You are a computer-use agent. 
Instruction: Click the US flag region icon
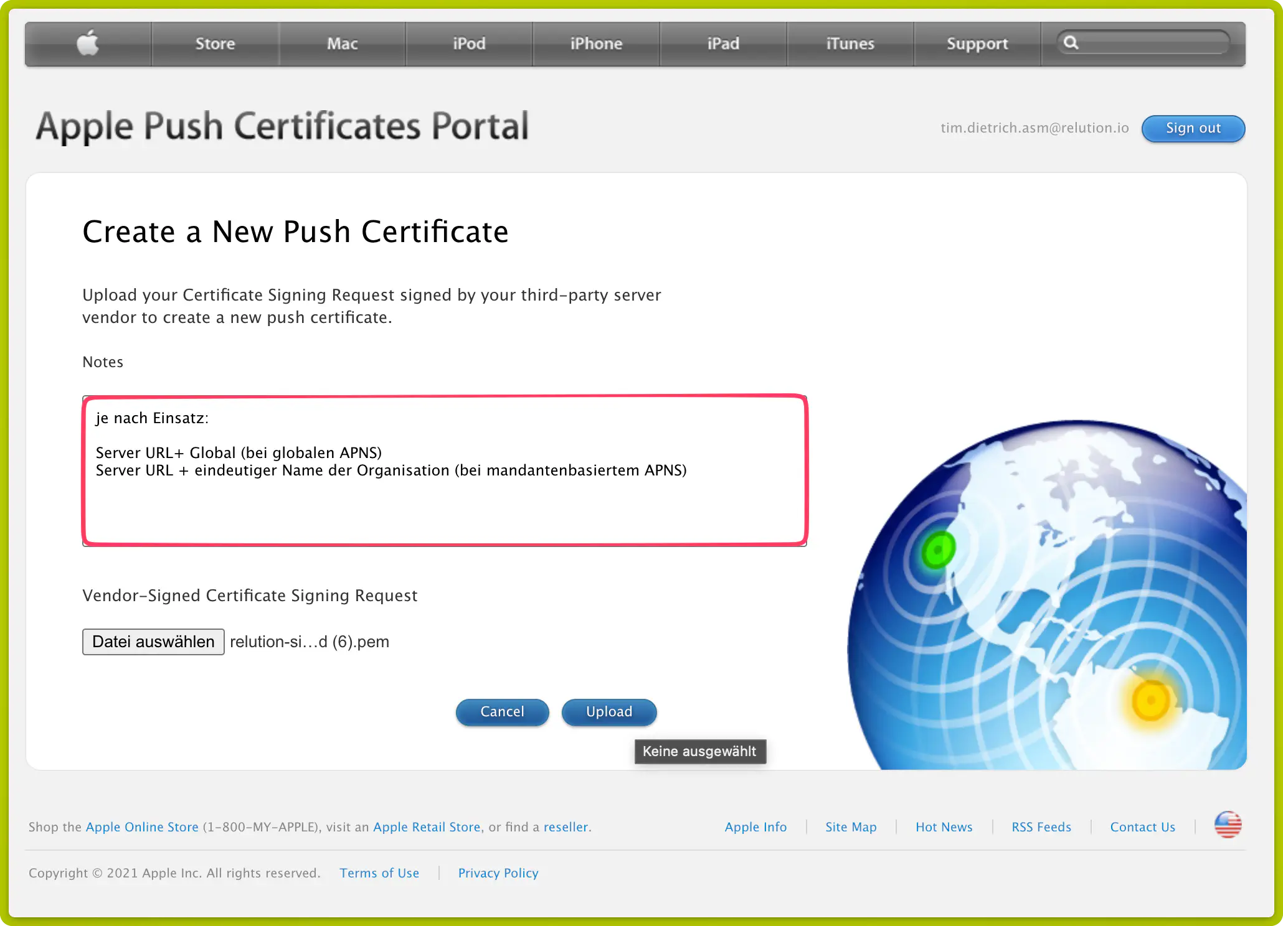point(1228,825)
